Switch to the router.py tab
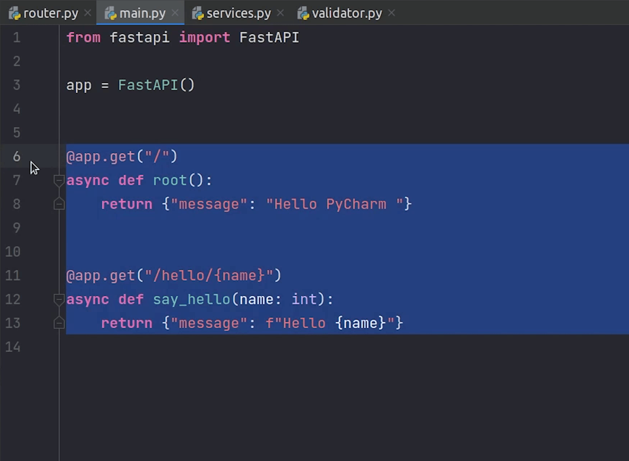This screenshot has width=629, height=461. (x=51, y=13)
